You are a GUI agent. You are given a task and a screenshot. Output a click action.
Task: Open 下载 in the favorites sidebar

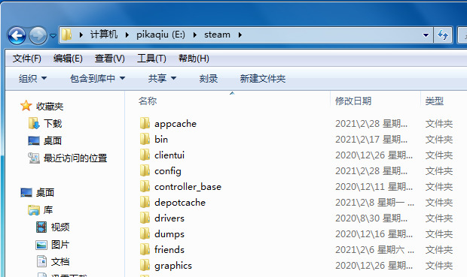point(53,124)
